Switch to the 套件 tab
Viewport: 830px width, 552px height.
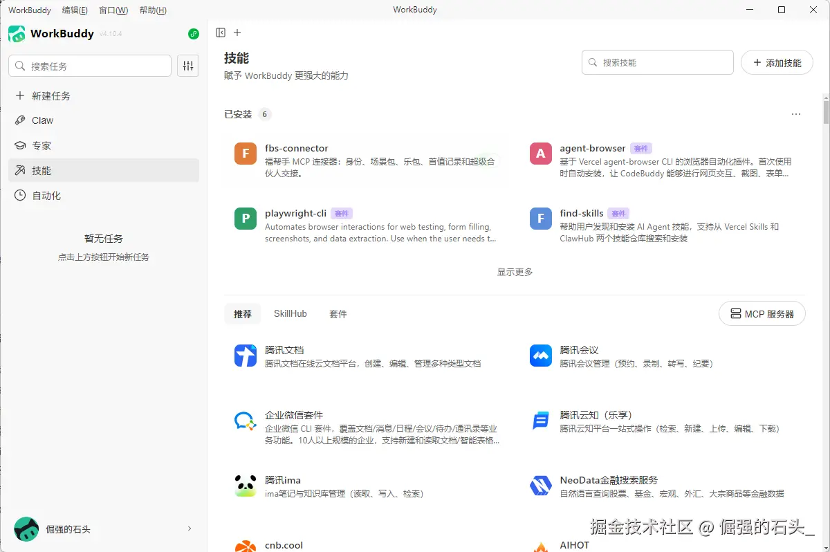pos(338,314)
